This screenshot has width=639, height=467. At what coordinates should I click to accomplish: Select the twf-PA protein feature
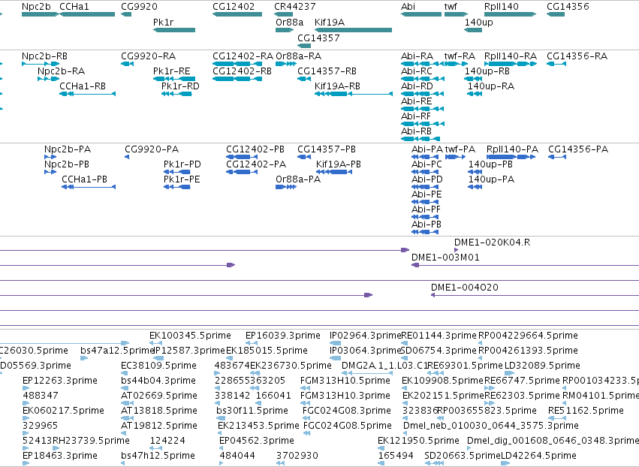click(455, 156)
